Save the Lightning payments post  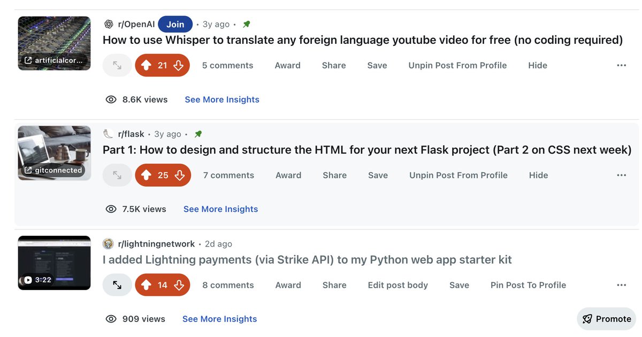pyautogui.click(x=459, y=285)
